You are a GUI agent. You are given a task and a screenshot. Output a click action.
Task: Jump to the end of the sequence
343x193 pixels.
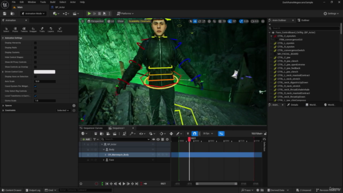click(137, 184)
